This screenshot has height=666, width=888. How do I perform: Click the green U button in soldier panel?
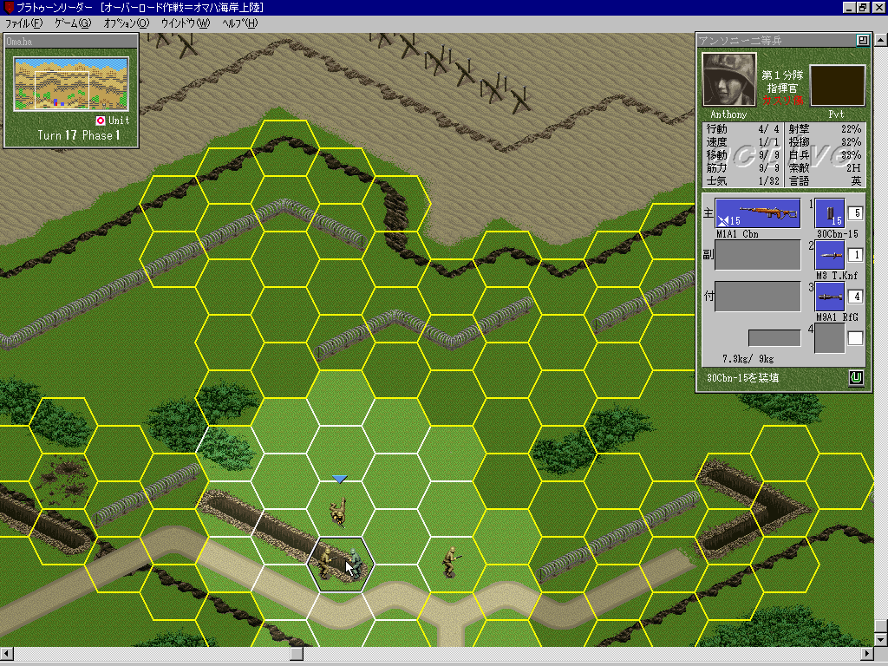[856, 378]
